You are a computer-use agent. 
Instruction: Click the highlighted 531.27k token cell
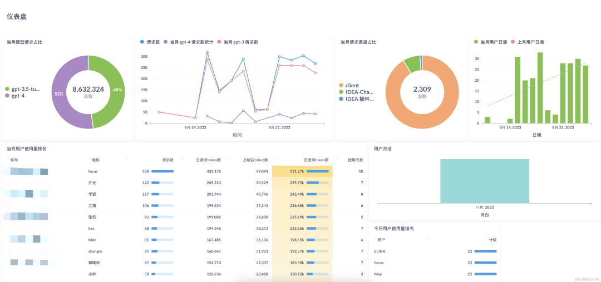[302, 171]
